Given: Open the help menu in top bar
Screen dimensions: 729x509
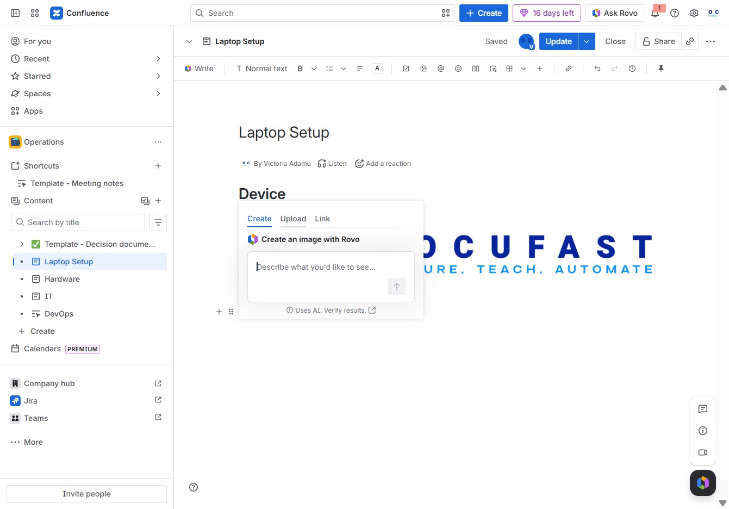Looking at the screenshot, I should (x=675, y=13).
